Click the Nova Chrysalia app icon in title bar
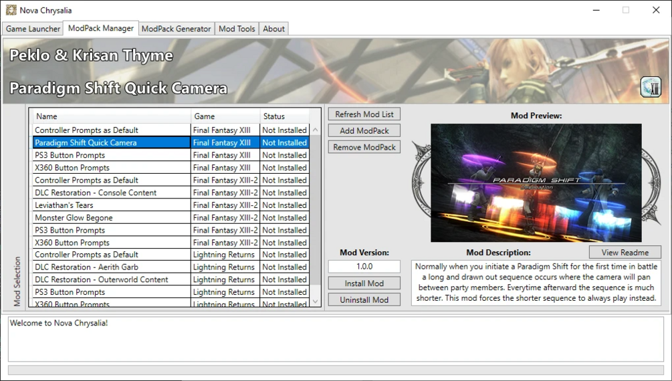Screen dimensions: 672x381 click(11, 10)
